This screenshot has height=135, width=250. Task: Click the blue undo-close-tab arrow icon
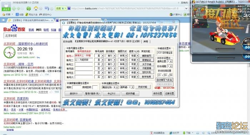(x=47, y=8)
